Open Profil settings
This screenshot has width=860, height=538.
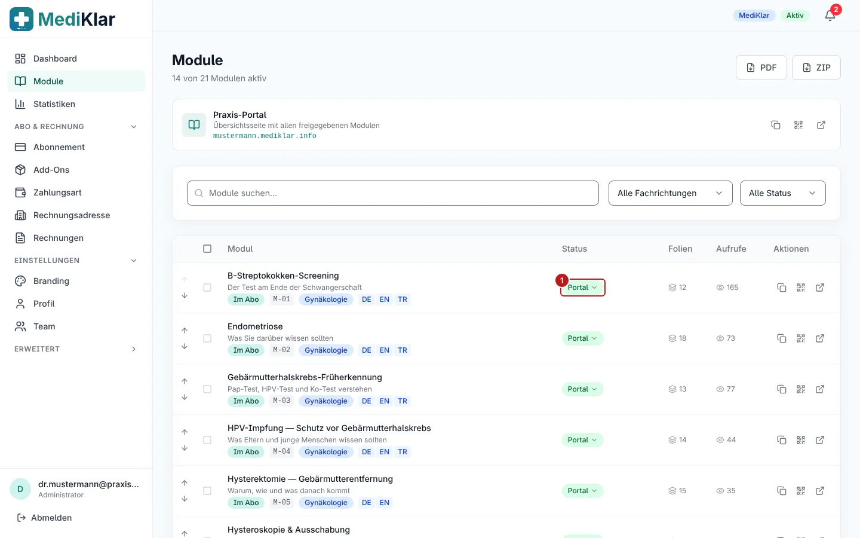[x=76, y=304]
